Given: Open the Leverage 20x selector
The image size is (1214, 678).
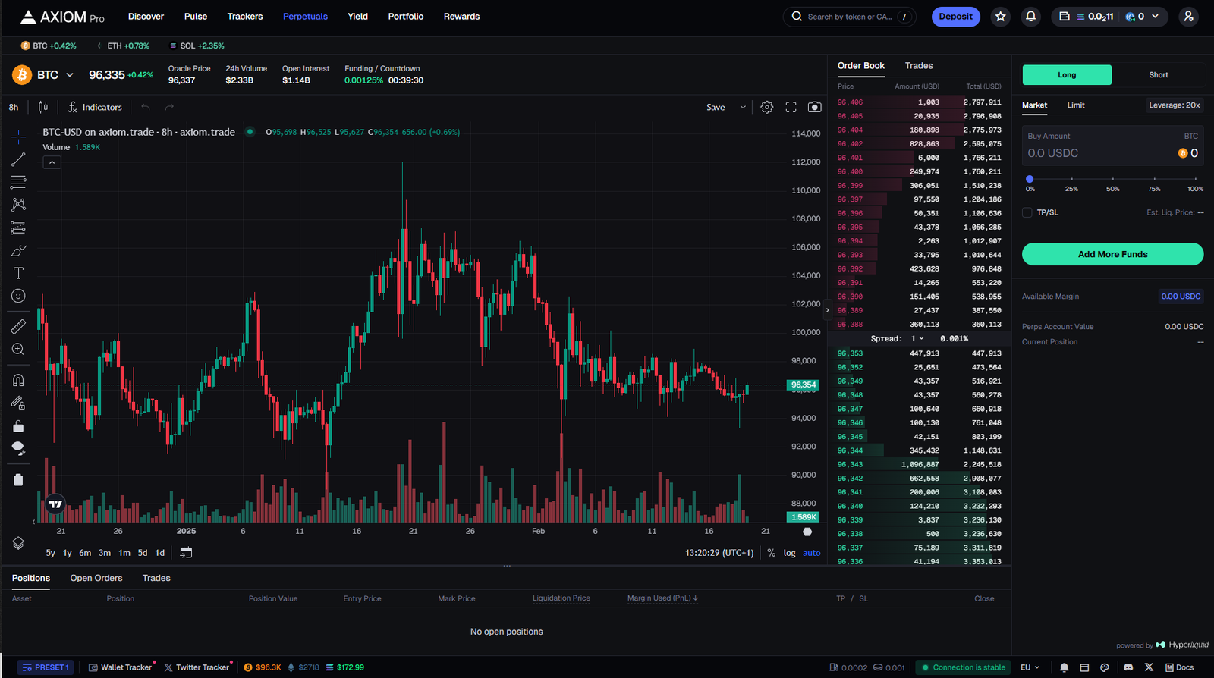Looking at the screenshot, I should [x=1174, y=105].
